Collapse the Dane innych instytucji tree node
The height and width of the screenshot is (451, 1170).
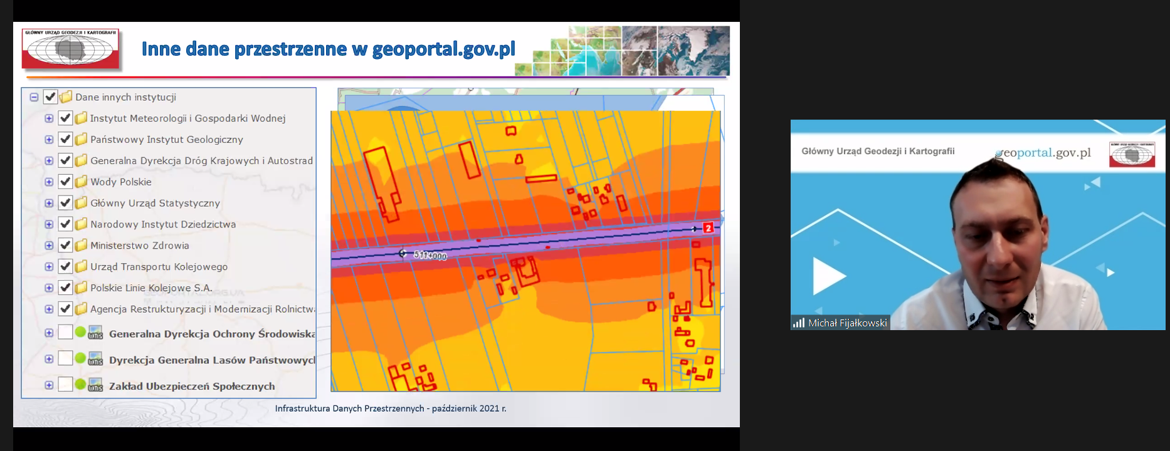34,97
